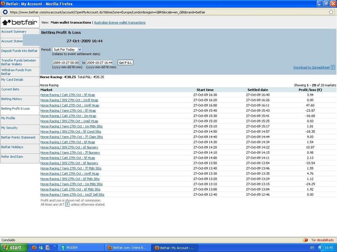
Task: Click the Tor status icon in status bar
Action: [x=305, y=240]
